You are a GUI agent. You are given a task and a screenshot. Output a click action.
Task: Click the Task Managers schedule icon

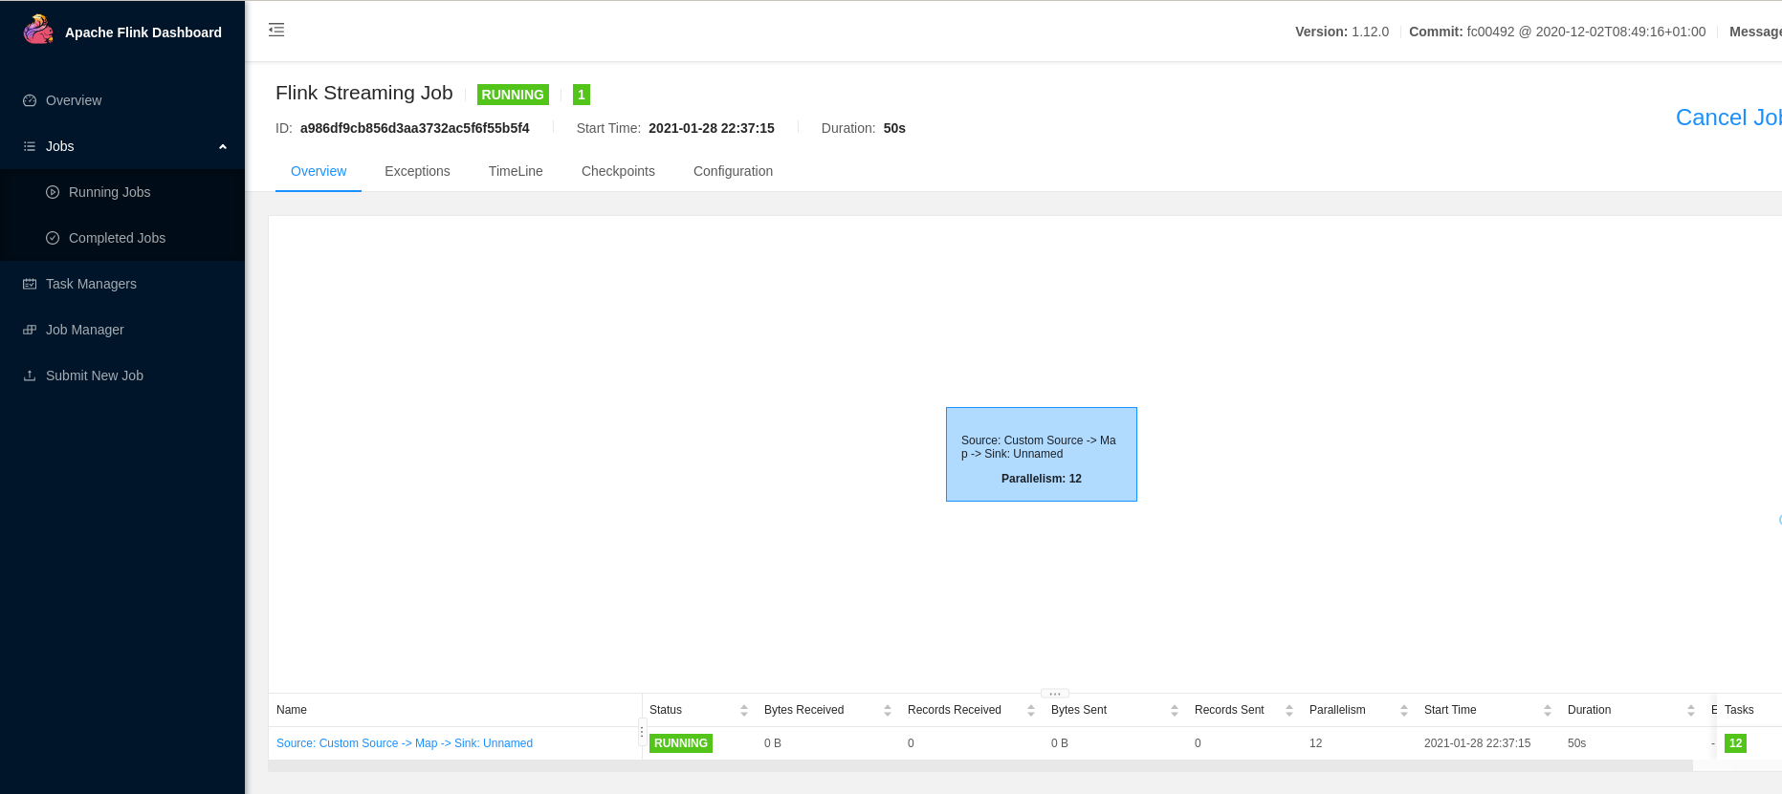(30, 284)
